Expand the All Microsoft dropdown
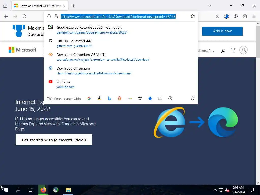This screenshot has height=195, width=260. pos(206,51)
